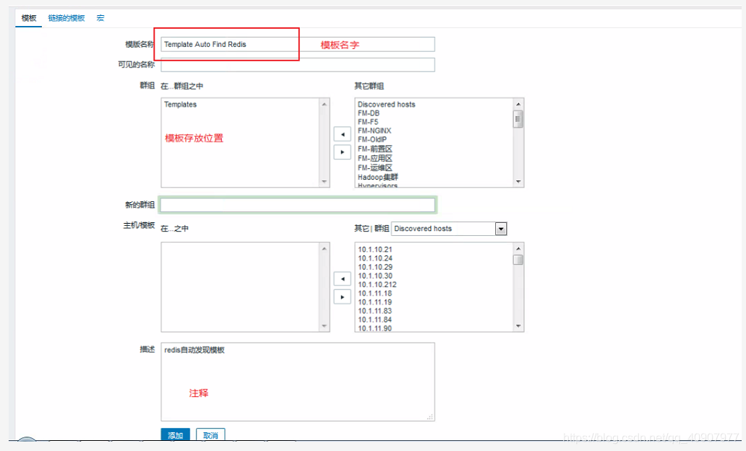The image size is (746, 451).
Task: Select FM-运维区 group entry
Action: pos(375,167)
